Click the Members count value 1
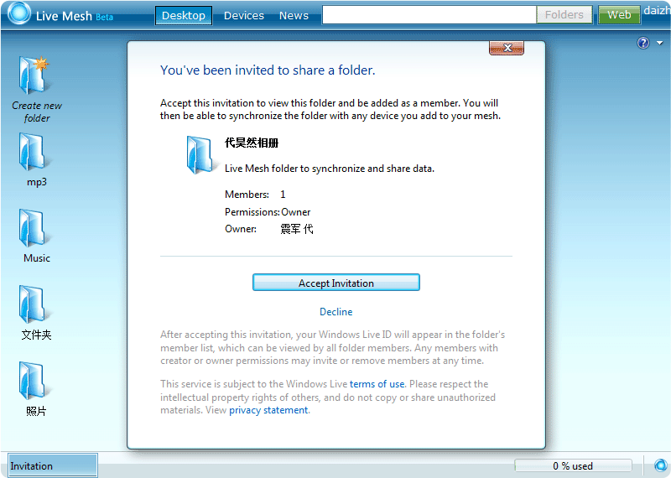Image resolution: width=671 pixels, height=478 pixels. coord(283,195)
